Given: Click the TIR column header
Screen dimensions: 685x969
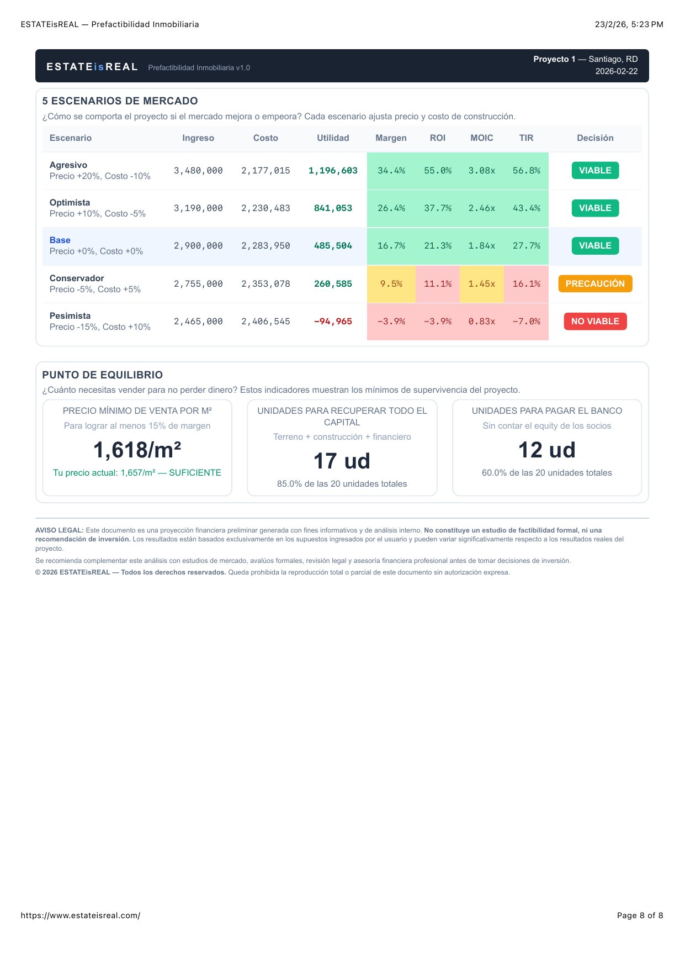Looking at the screenshot, I should tap(526, 138).
